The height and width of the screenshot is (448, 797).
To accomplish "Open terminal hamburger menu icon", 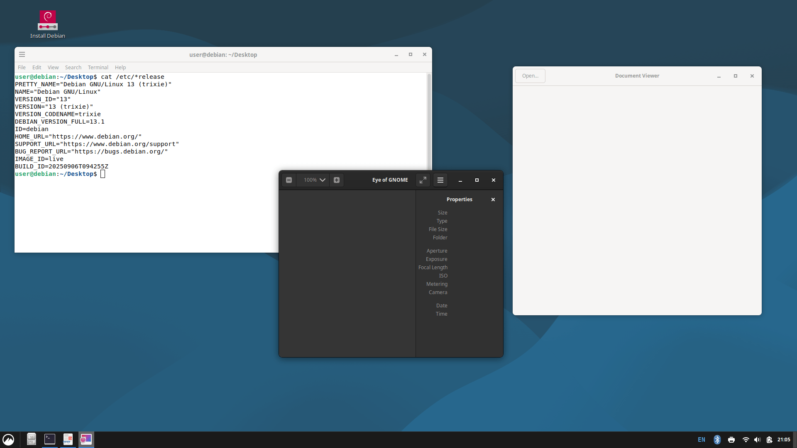I will [x=22, y=54].
